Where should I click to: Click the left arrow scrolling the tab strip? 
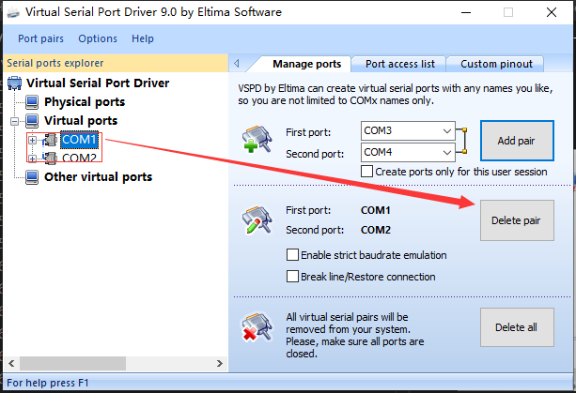[x=237, y=64]
